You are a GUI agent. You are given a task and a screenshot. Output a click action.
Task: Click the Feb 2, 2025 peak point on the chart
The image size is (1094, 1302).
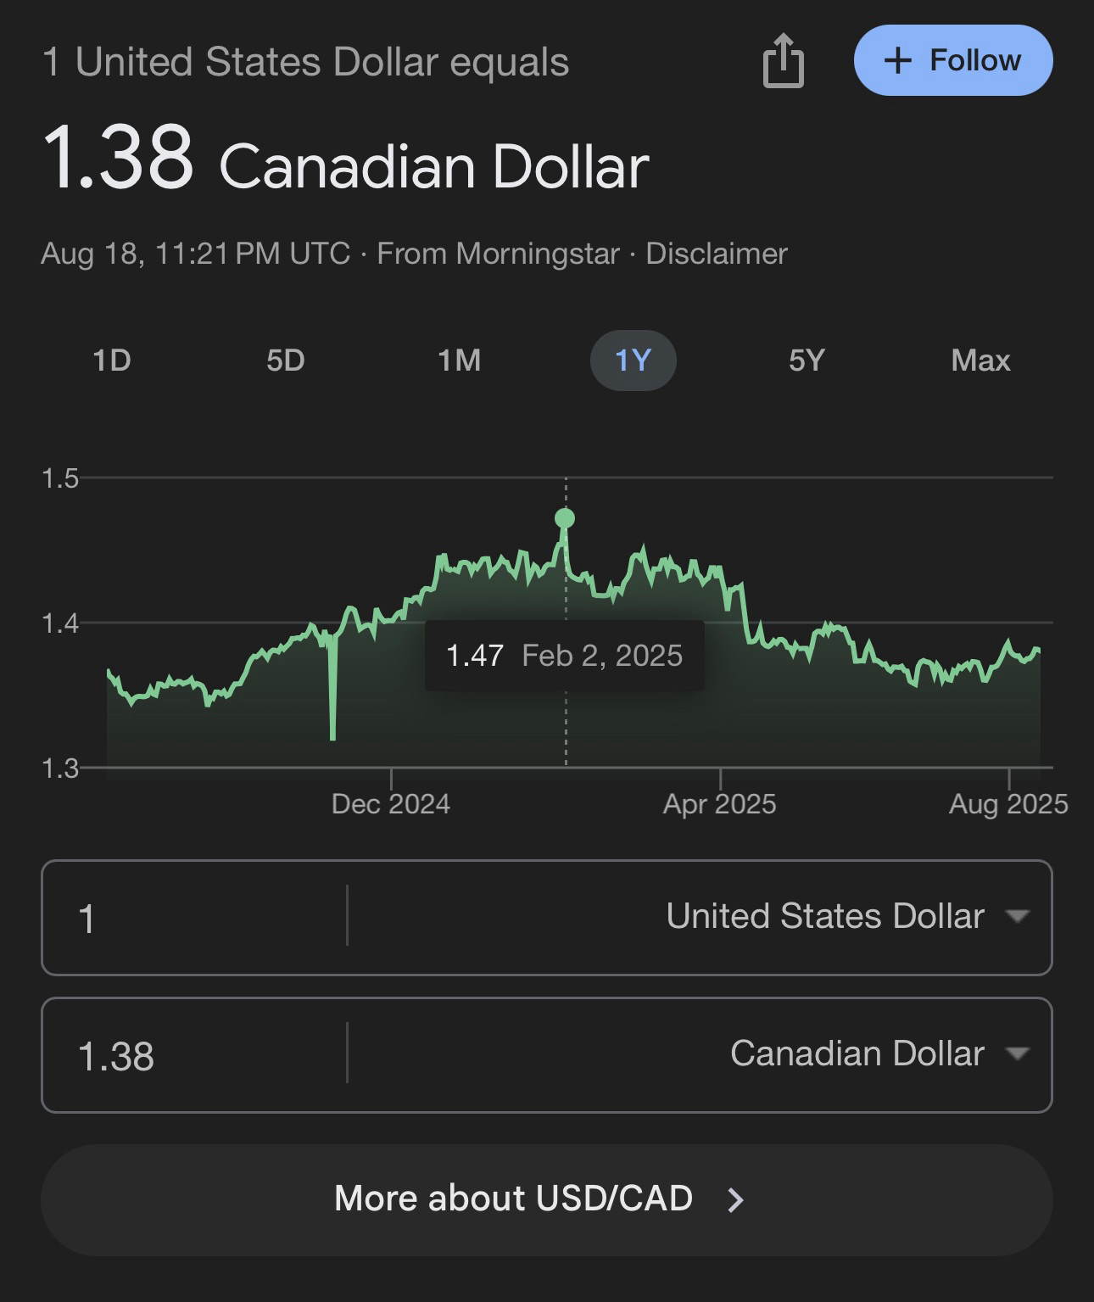[565, 518]
